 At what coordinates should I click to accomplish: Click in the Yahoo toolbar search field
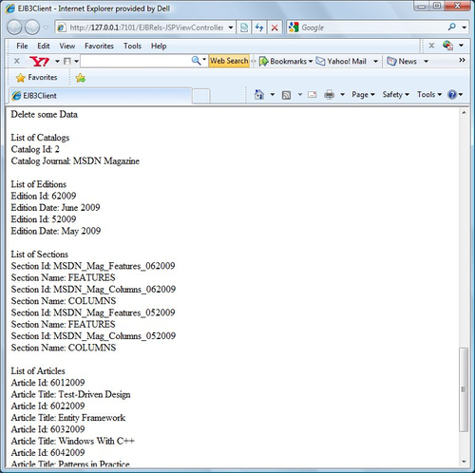[136, 61]
